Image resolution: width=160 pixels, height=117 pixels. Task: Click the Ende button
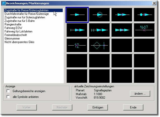133,107
